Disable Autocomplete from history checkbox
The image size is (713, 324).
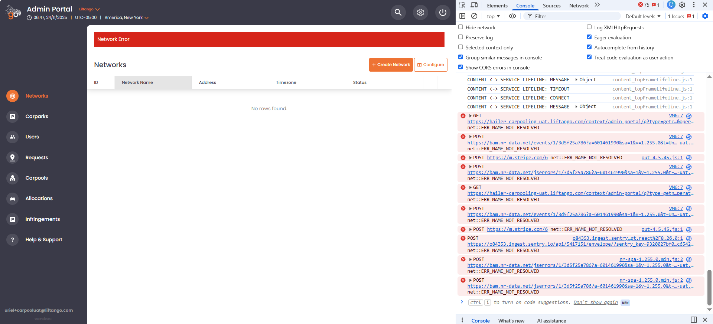[x=589, y=47]
